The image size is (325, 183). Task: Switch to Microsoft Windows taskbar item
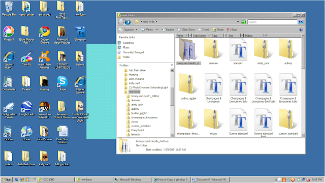(134, 179)
